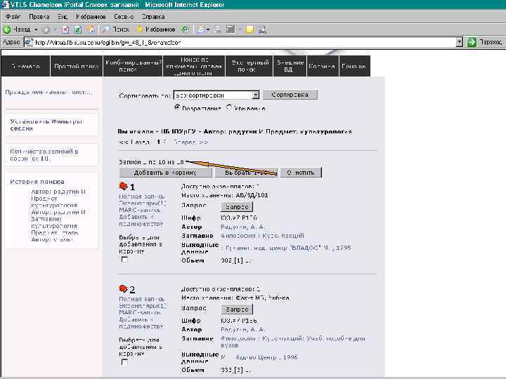Click Запрос button for record 2
Screen dimensions: 506x379
[x=237, y=309]
